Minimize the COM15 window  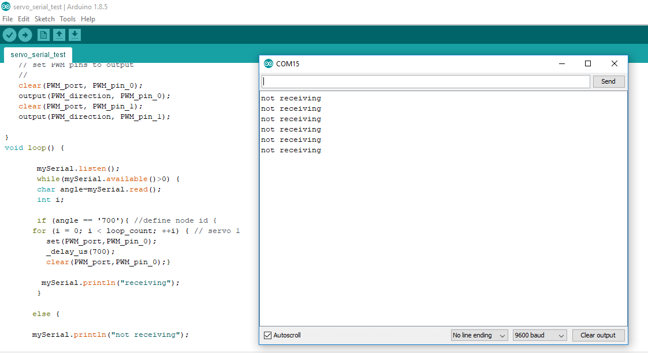pos(561,63)
